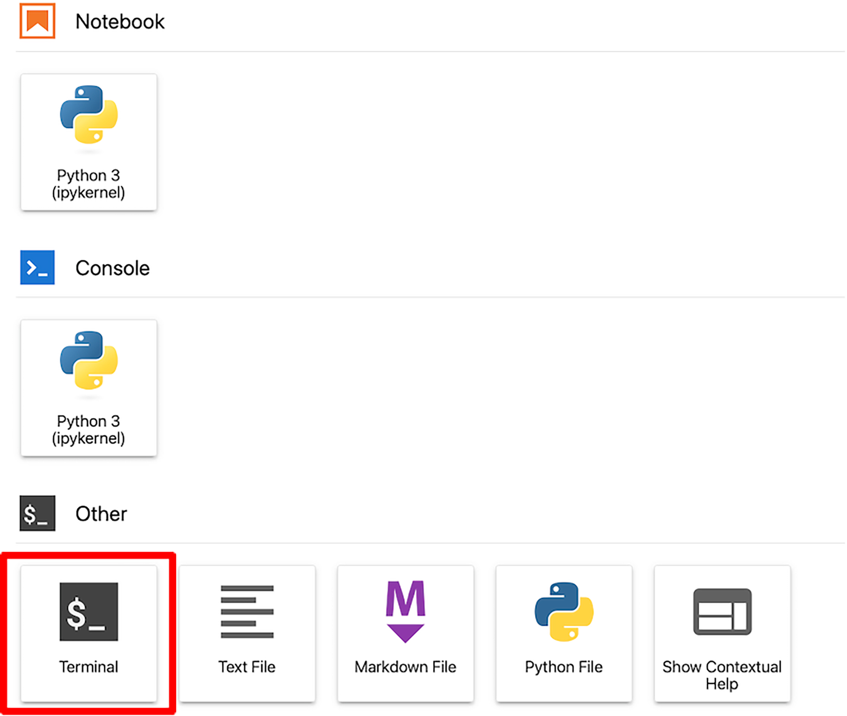Open Python 3 console via its Python logo
This screenshot has width=847, height=716.
(89, 360)
